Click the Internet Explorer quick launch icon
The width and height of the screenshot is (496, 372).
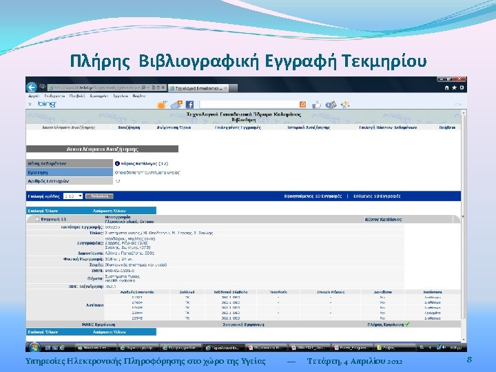pos(62,348)
